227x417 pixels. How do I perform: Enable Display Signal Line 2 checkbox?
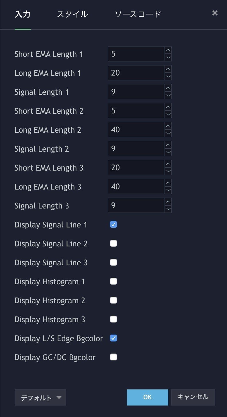113,243
